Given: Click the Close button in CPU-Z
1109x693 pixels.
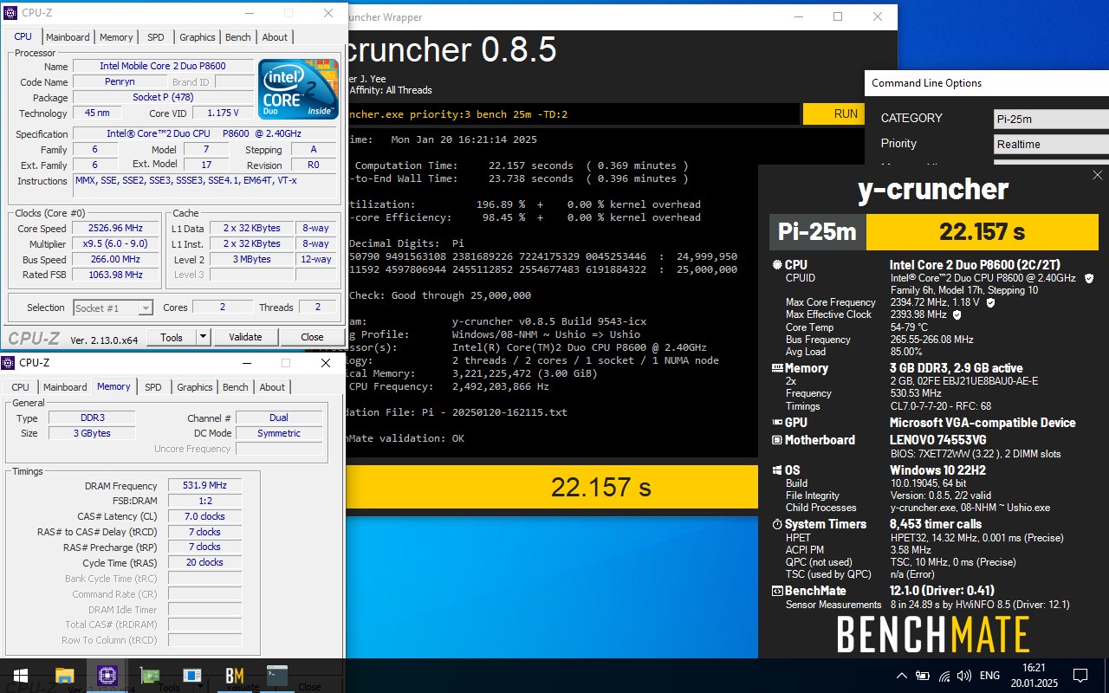Looking at the screenshot, I should point(312,337).
